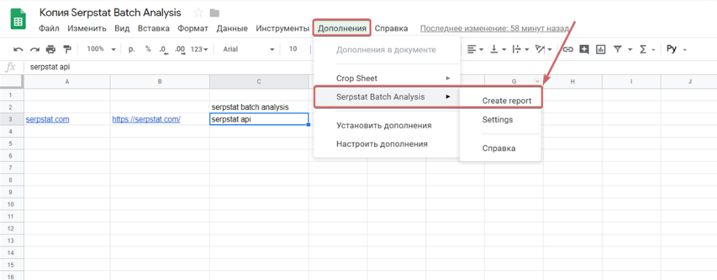
Task: Select column H header
Action: (572, 81)
